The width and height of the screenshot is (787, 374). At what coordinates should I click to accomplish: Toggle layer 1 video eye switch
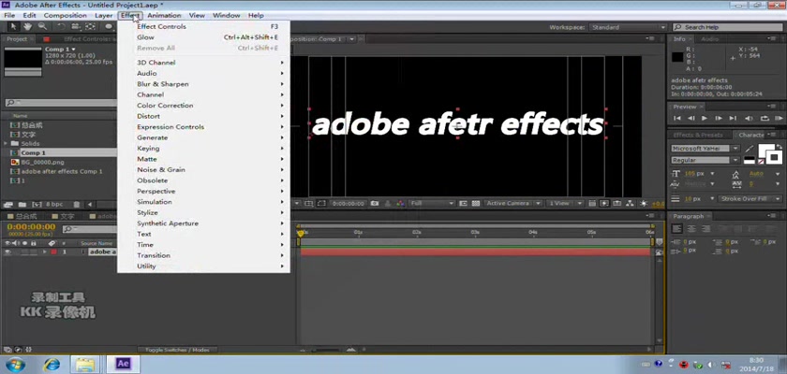tap(7, 252)
